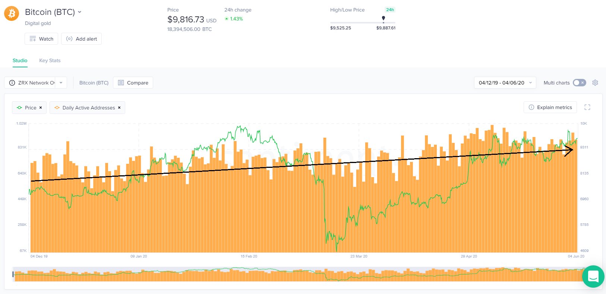Click the Add alert button
Screen dimensions: 606x294
click(81, 39)
